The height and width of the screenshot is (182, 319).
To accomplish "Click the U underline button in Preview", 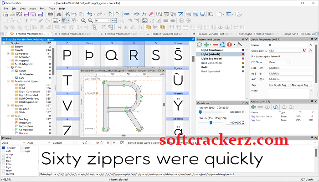I will (108, 143).
